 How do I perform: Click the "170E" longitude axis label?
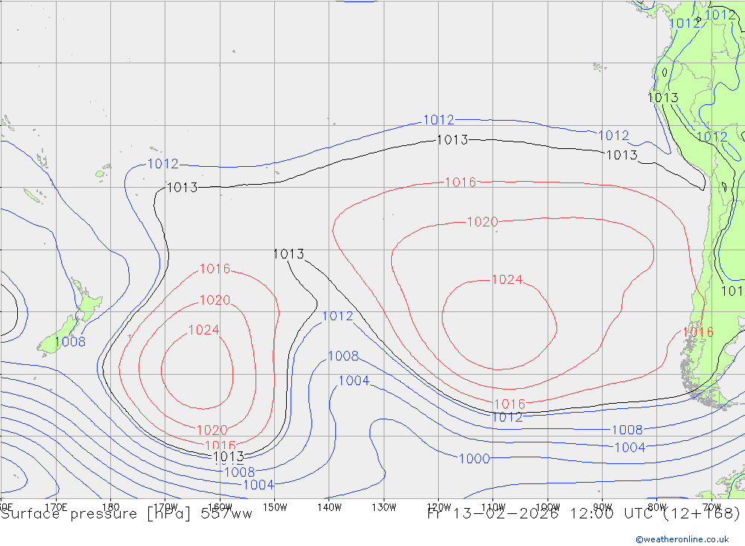click(x=56, y=507)
